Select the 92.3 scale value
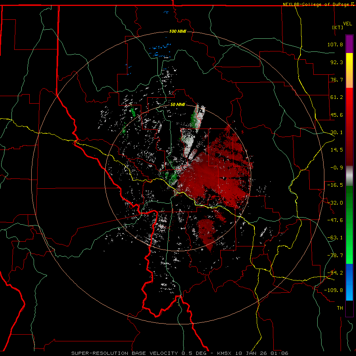Image resolution: width=356 pixels, height=356 pixels. [x=337, y=62]
